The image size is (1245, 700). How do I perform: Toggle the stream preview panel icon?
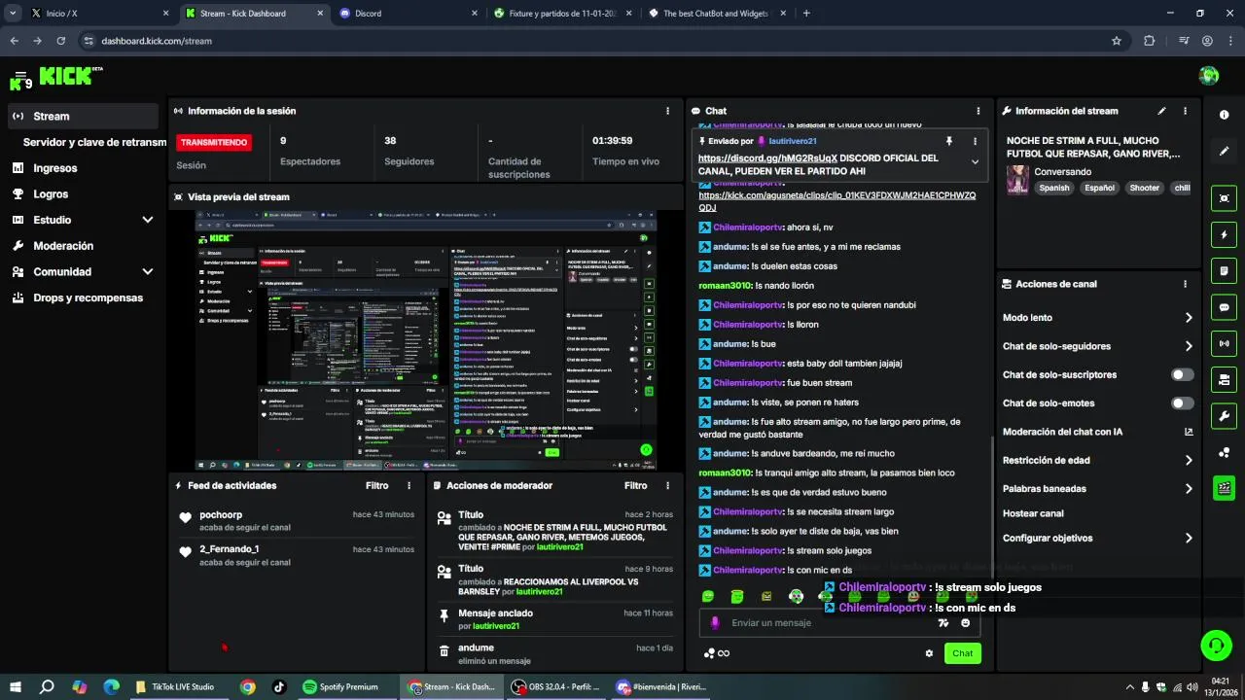(1224, 198)
